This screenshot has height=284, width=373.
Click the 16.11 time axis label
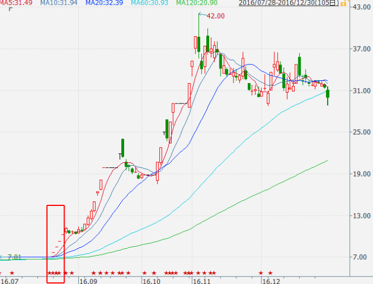pyautogui.click(x=202, y=281)
